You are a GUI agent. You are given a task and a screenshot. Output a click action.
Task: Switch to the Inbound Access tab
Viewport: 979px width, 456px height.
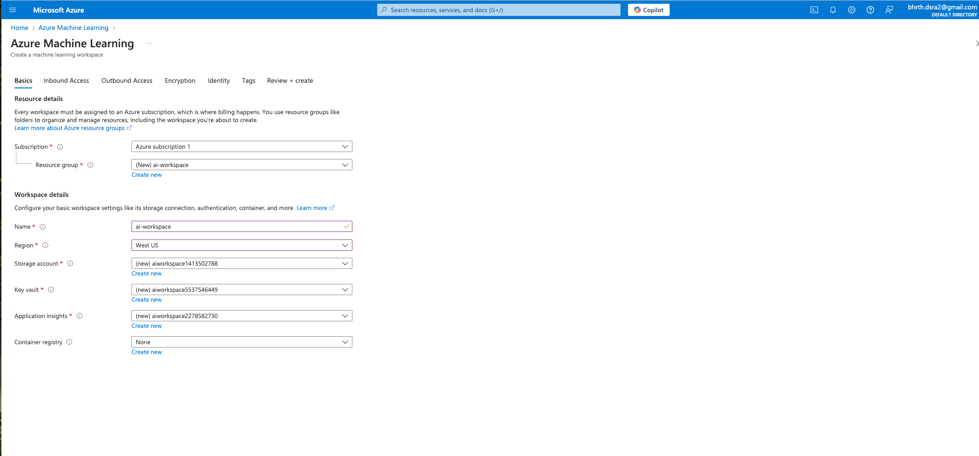point(66,80)
